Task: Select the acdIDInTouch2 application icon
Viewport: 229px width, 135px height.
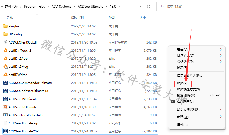Action: tap(5, 51)
